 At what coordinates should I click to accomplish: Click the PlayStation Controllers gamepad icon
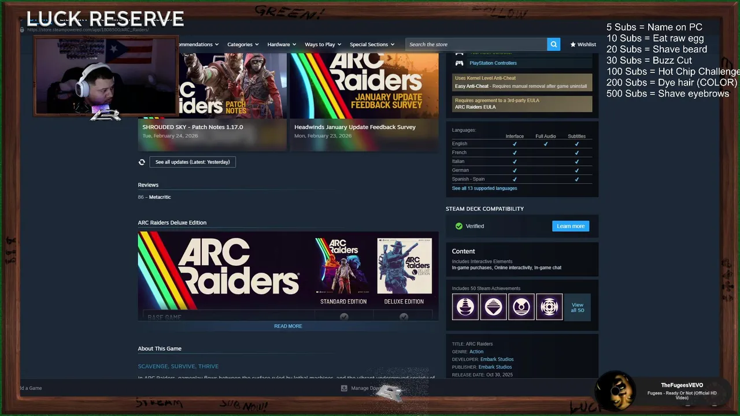coord(459,63)
